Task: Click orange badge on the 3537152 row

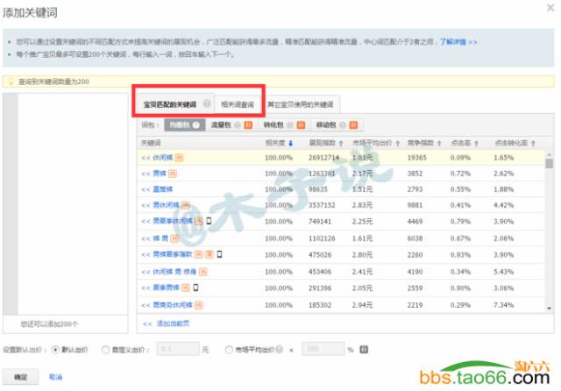Action: click(x=185, y=205)
